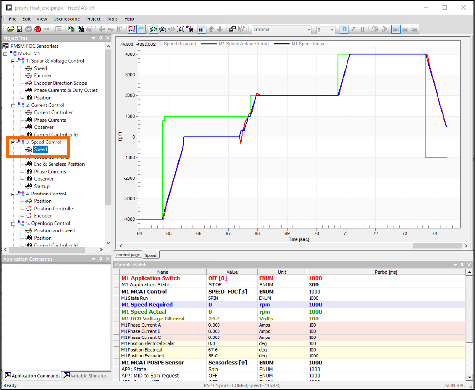Open the Tahoma font family dropdown
Screen dimensions: 475x390
(309, 29)
